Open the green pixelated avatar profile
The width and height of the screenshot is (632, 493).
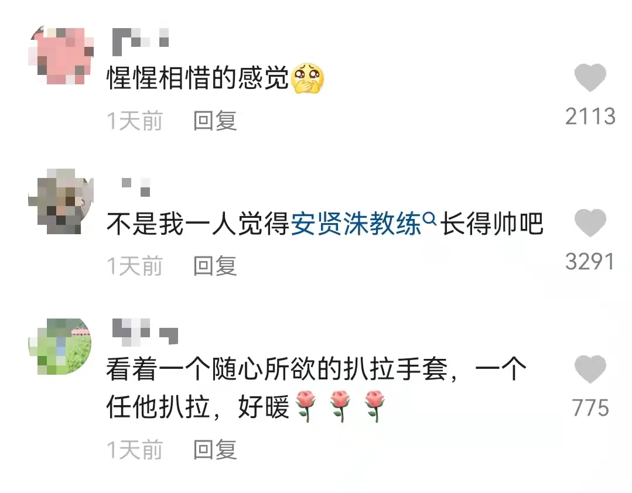click(60, 347)
